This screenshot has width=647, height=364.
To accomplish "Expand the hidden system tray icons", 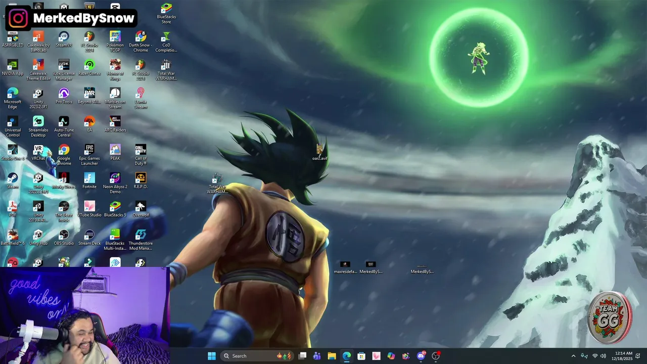I will (573, 356).
